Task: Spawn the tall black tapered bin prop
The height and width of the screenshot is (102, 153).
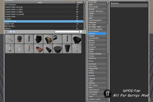Action: pos(67,48)
